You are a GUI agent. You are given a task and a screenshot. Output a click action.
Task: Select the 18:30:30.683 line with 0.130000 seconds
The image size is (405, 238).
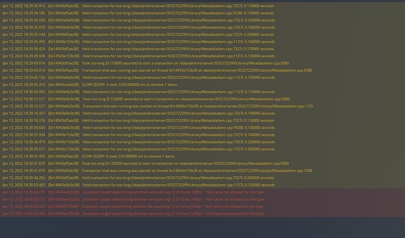pyautogui.click(x=203, y=128)
